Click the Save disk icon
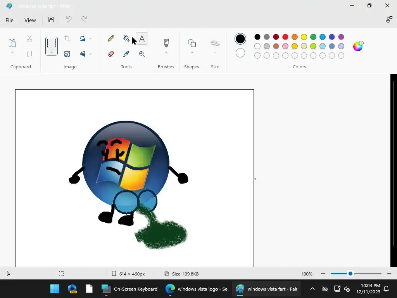Image resolution: width=397 pixels, height=298 pixels. point(51,19)
